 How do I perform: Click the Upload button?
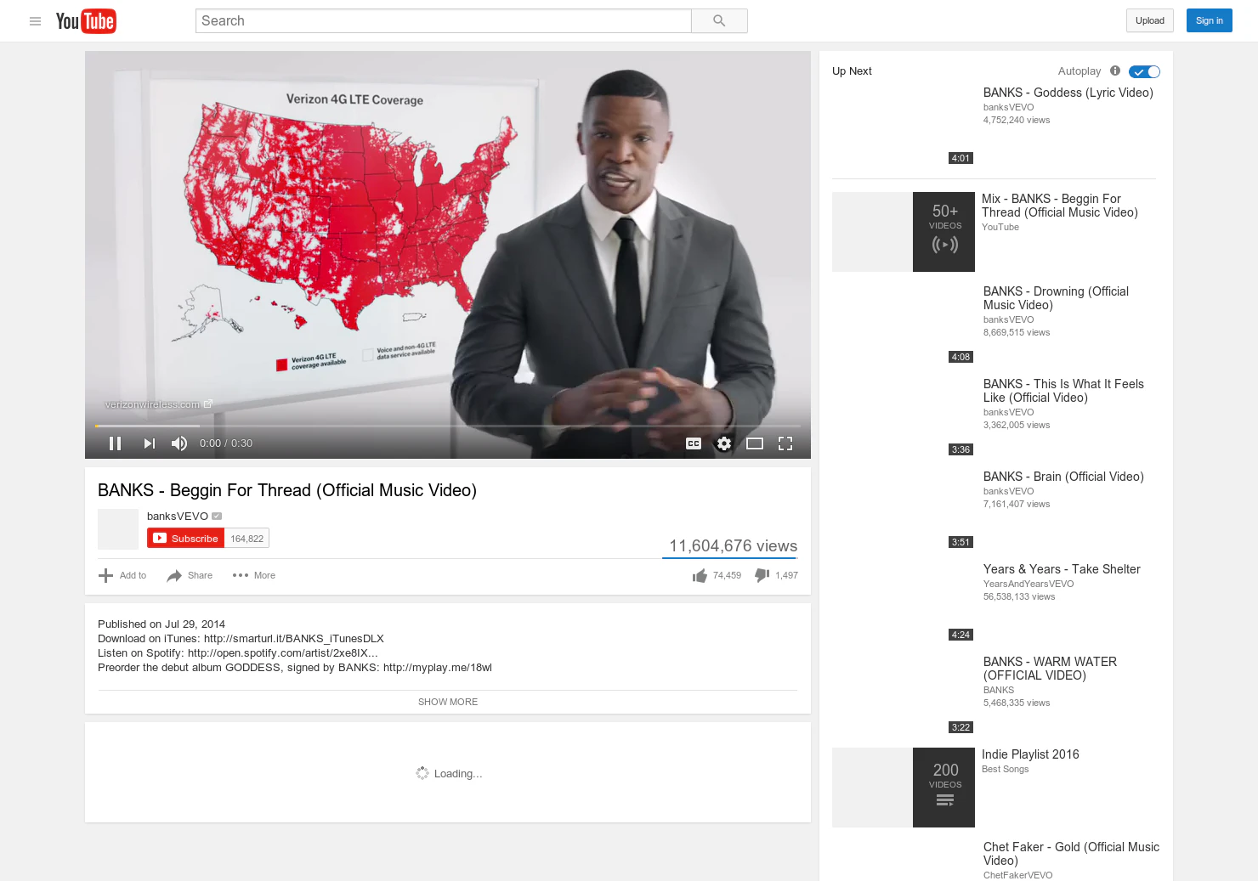pos(1150,21)
